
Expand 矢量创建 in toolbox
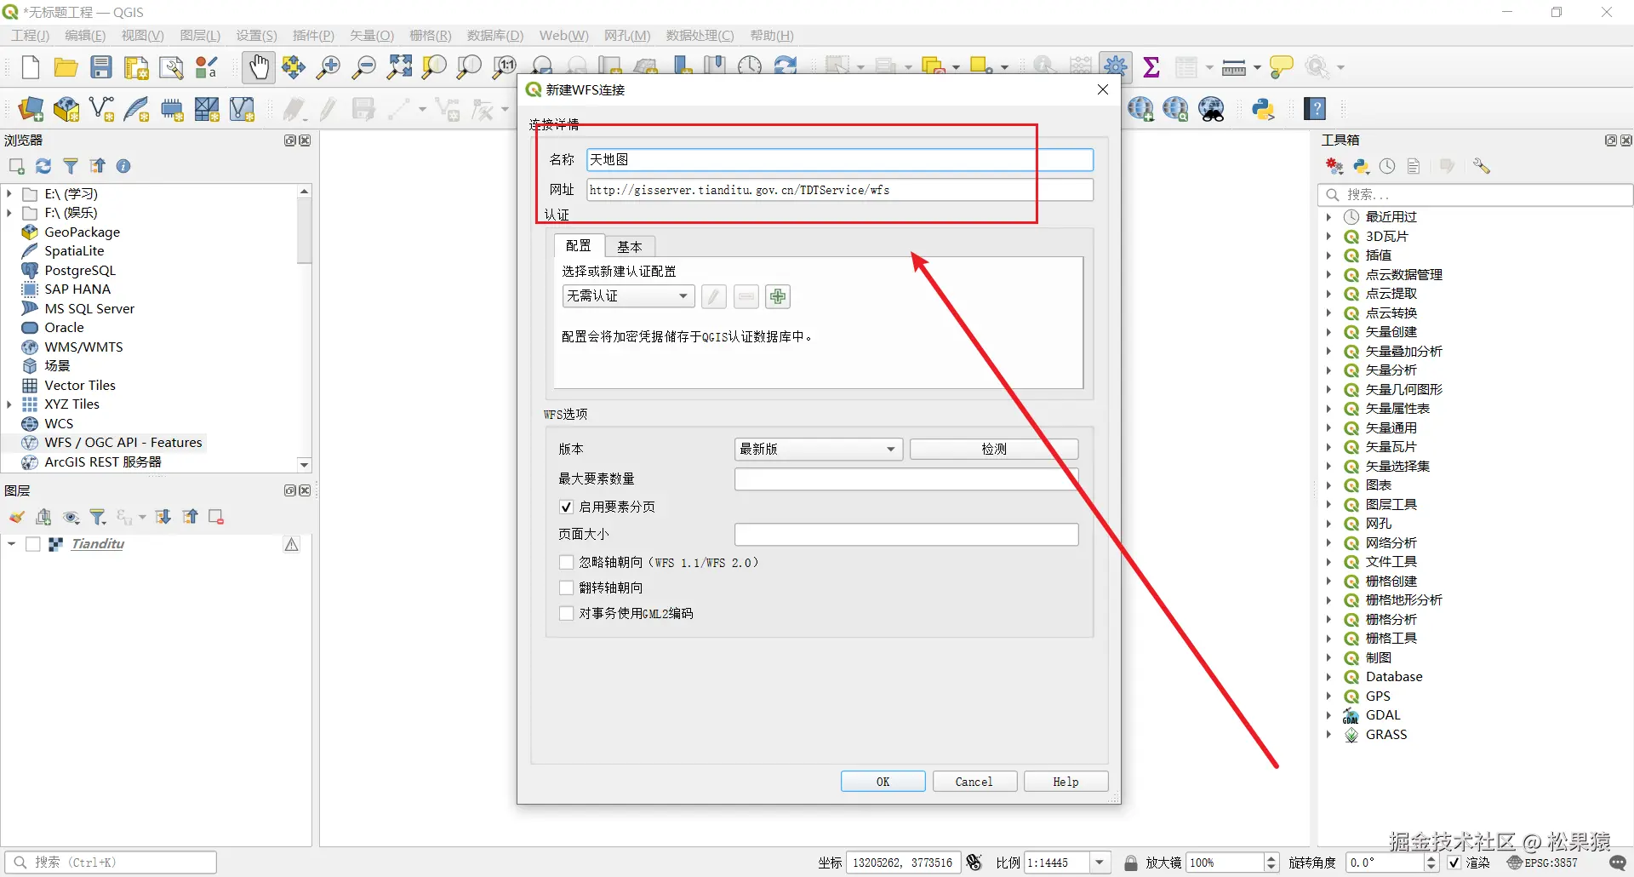1328,332
